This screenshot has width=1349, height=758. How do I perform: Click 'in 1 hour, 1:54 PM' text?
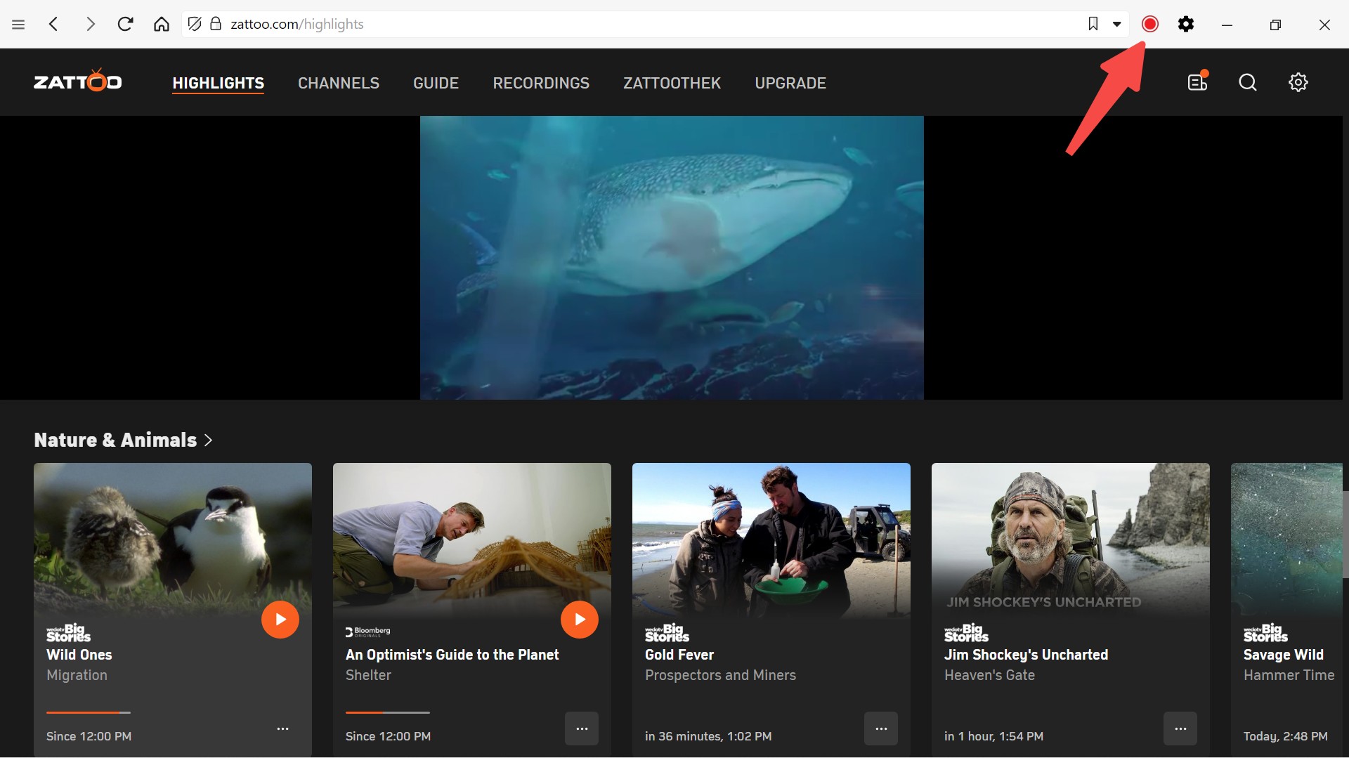(993, 736)
